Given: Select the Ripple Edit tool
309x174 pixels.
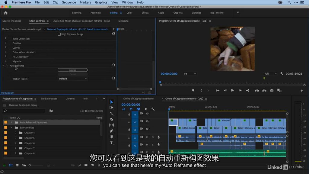Looking at the screenshot, I should pos(112,114).
